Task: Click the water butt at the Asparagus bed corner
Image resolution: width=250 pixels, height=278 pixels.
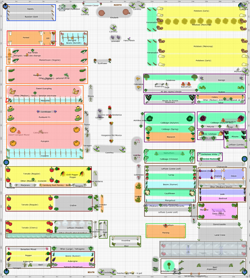Action: [245, 272]
